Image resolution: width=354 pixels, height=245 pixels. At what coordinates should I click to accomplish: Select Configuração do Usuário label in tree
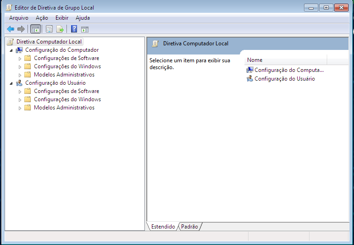click(x=55, y=83)
